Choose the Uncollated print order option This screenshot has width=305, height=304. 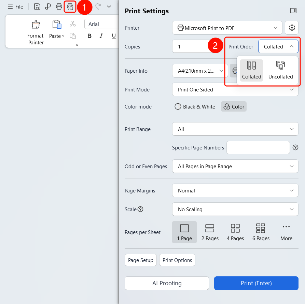pyautogui.click(x=280, y=70)
